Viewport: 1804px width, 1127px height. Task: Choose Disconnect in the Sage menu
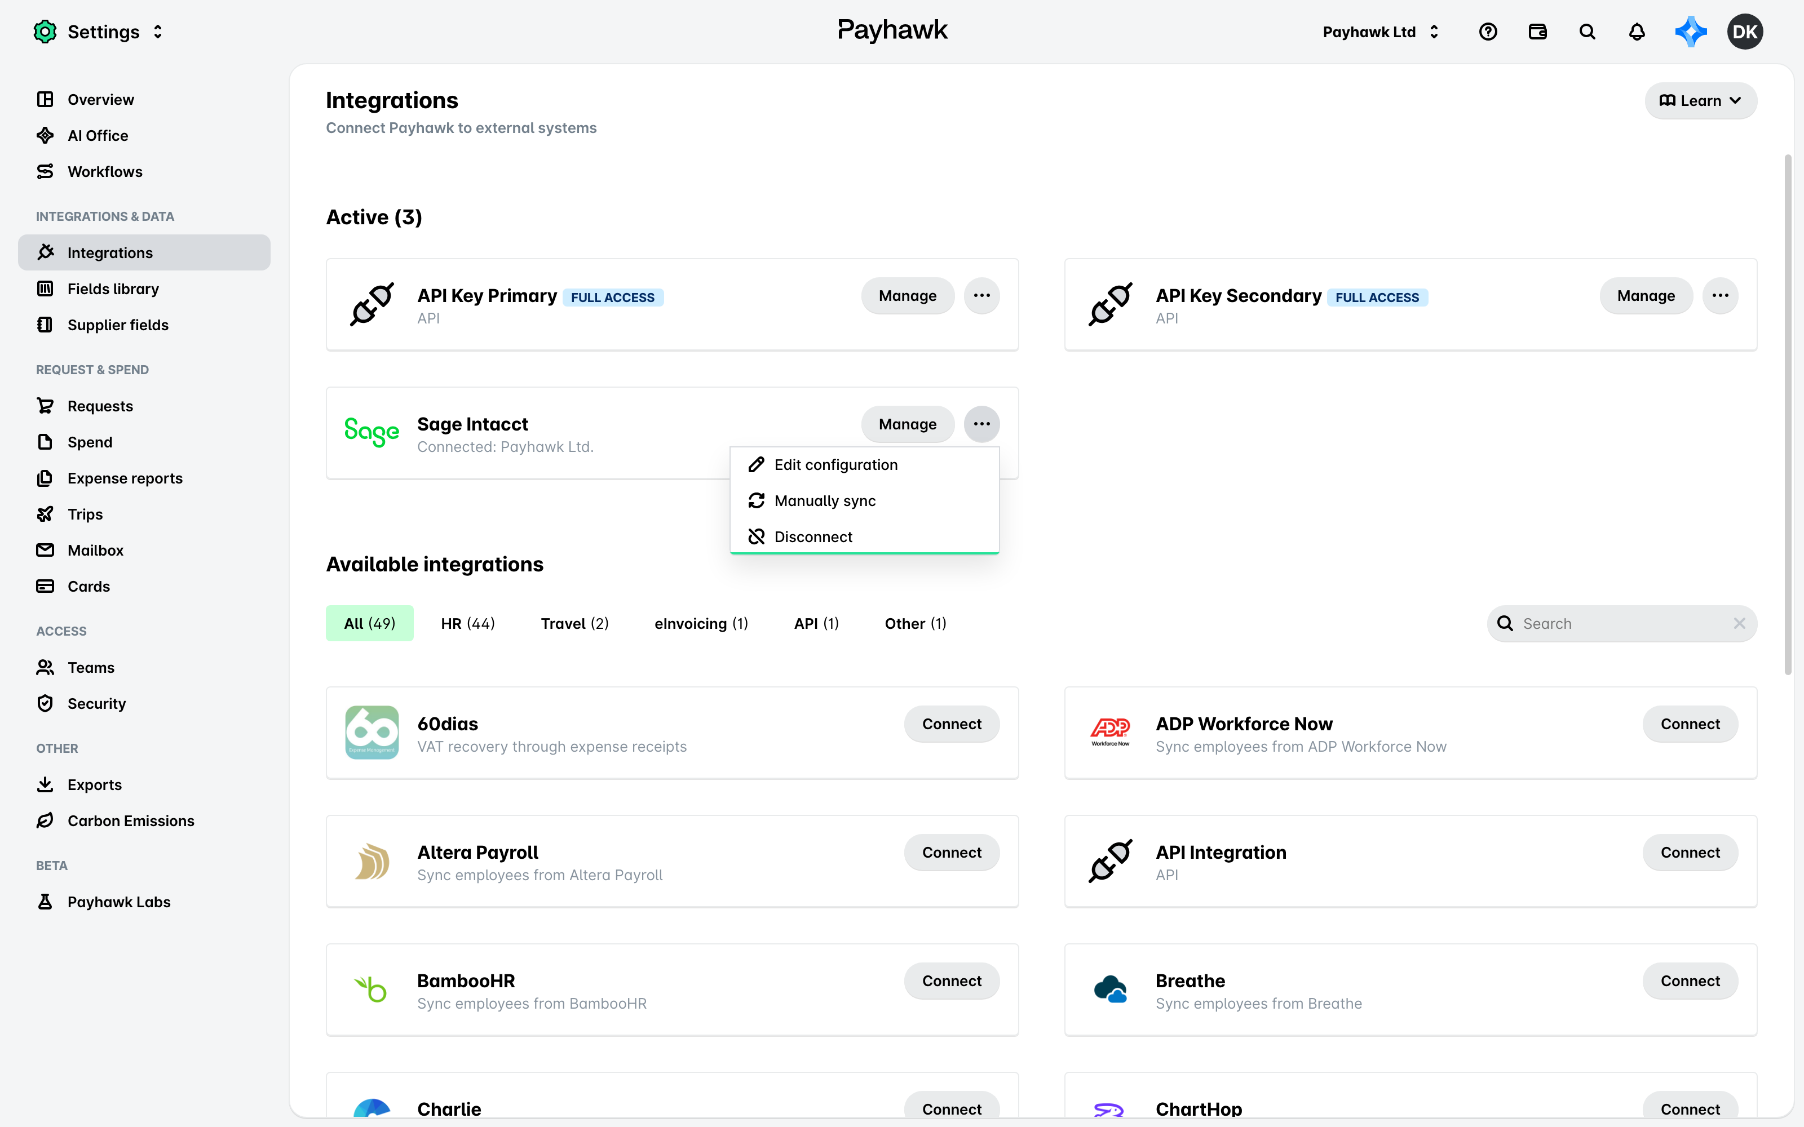tap(864, 536)
